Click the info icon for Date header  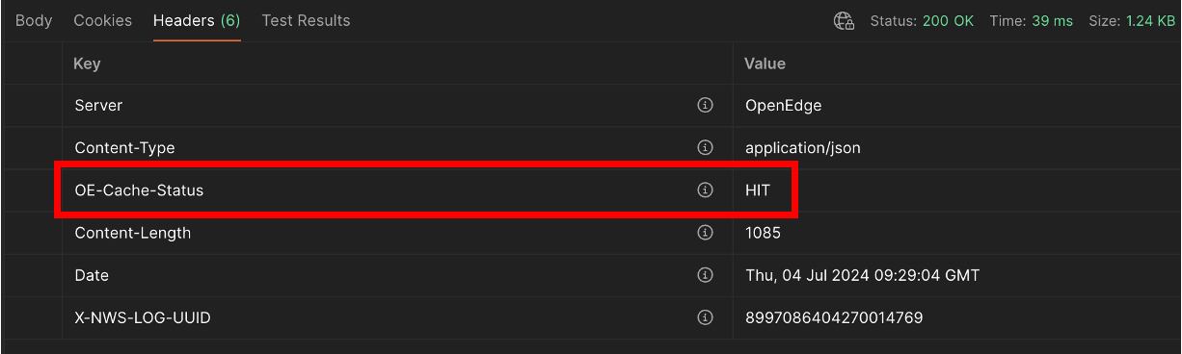tap(705, 275)
